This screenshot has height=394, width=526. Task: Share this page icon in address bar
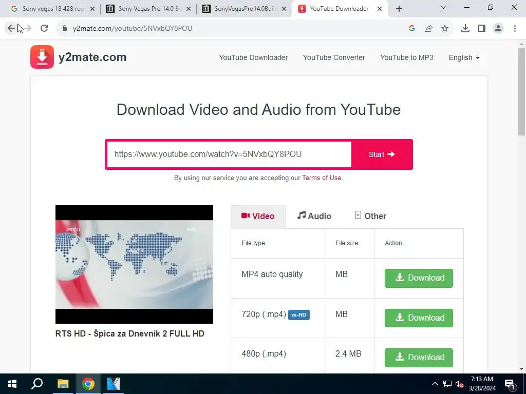coord(428,29)
